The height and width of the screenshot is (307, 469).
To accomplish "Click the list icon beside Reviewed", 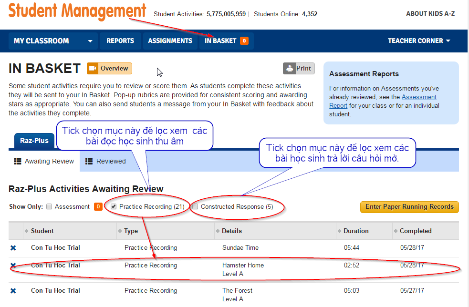I will [x=89, y=162].
